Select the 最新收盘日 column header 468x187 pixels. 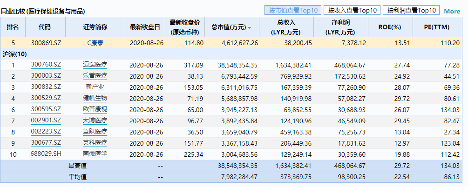pos(145,27)
